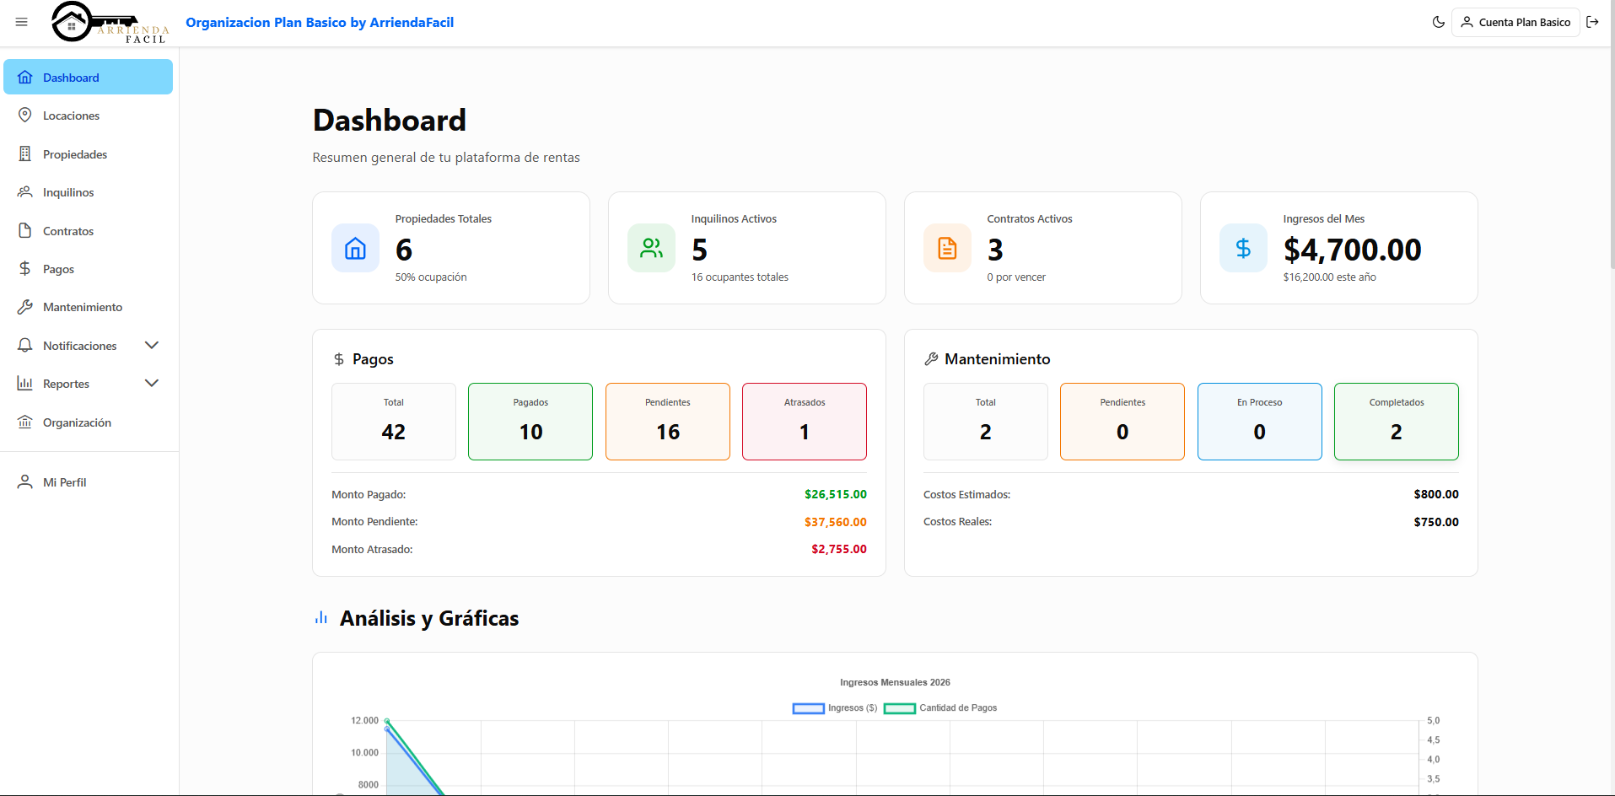The width and height of the screenshot is (1615, 796).
Task: Open Notificaciones in the sidebar
Action: tap(89, 346)
